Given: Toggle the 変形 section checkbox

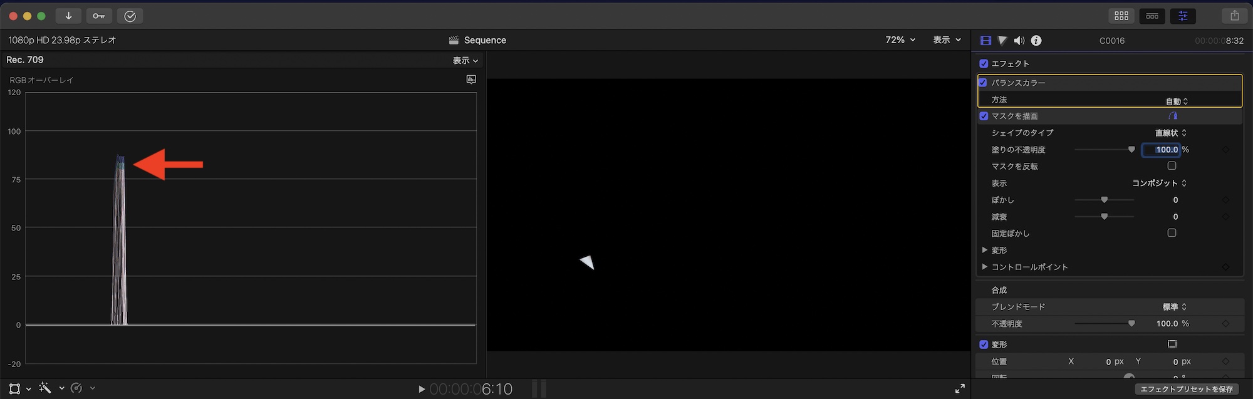Looking at the screenshot, I should [984, 345].
